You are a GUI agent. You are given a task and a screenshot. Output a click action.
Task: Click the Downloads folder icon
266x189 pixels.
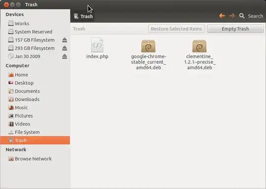click(x=11, y=99)
